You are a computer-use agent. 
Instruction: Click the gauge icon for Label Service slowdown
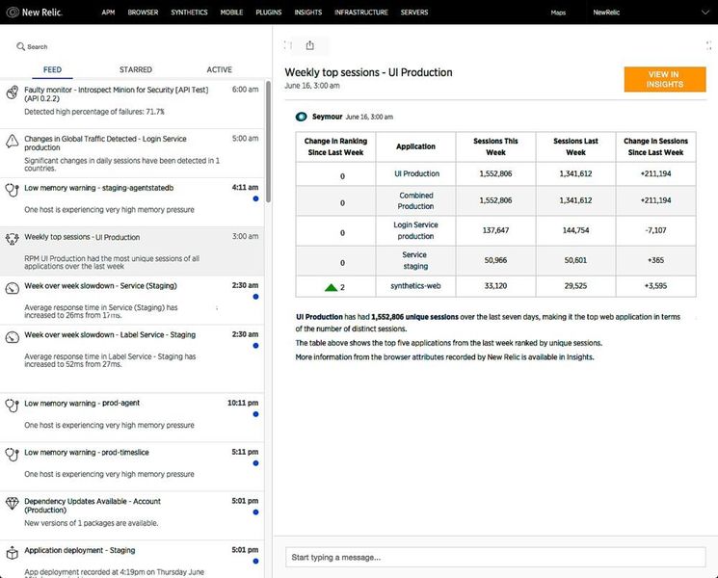coord(12,337)
